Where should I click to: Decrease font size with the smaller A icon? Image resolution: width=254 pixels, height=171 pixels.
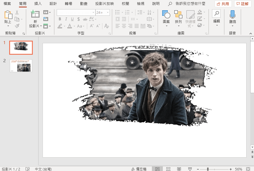[98, 26]
